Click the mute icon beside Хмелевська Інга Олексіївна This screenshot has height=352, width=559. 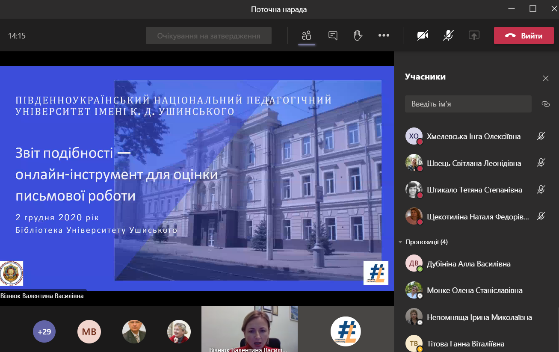tap(541, 136)
